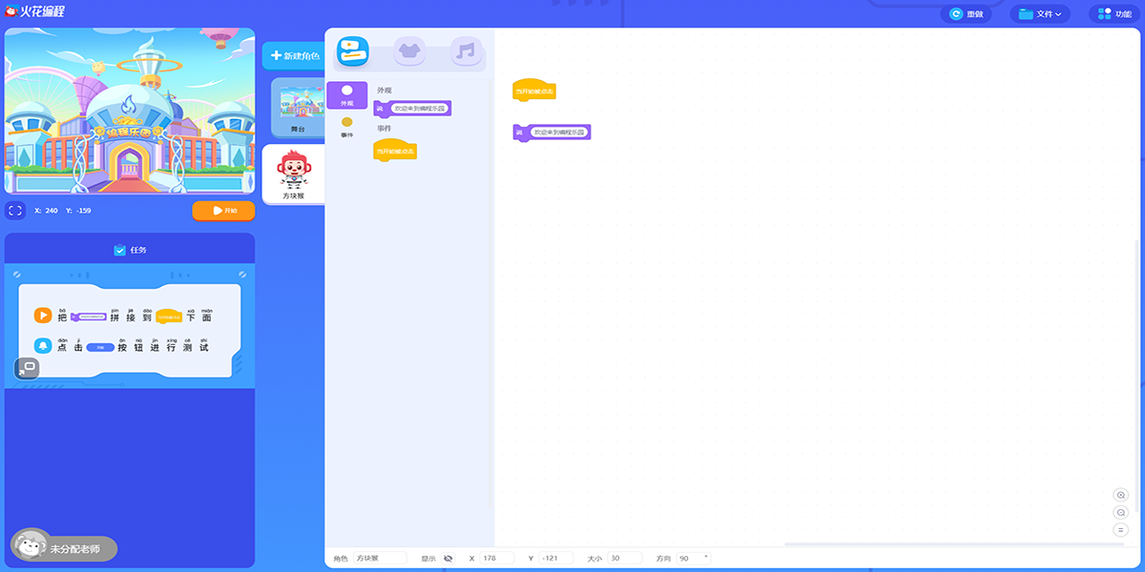Toggle the sprite 显示 visibility eye icon
Screen dimensions: 1145x572
[x=448, y=559]
